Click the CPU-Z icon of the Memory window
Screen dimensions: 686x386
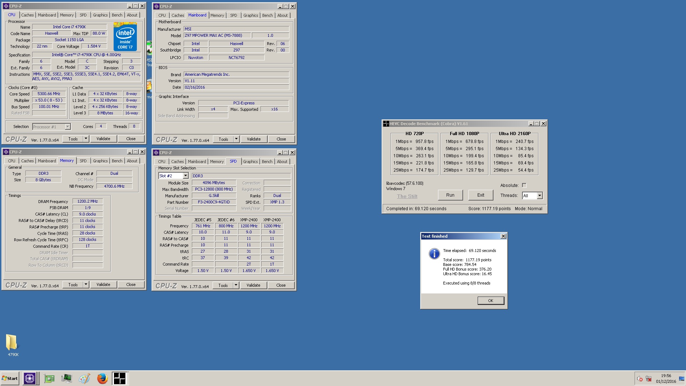(x=6, y=152)
